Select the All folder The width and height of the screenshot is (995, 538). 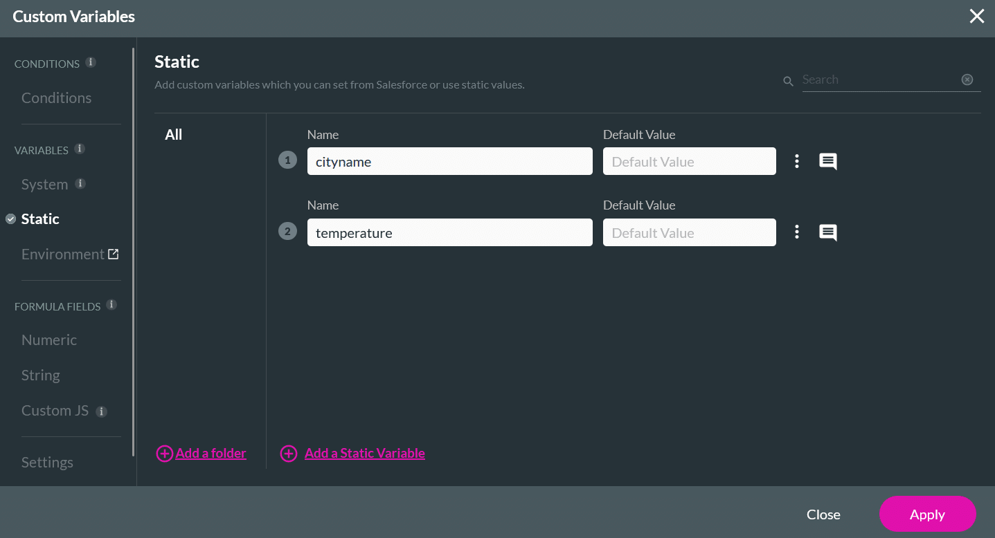[x=173, y=134]
